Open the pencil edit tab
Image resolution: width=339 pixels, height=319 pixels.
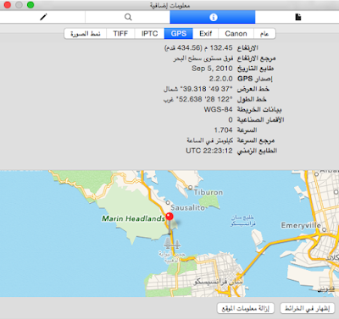pyautogui.click(x=43, y=17)
